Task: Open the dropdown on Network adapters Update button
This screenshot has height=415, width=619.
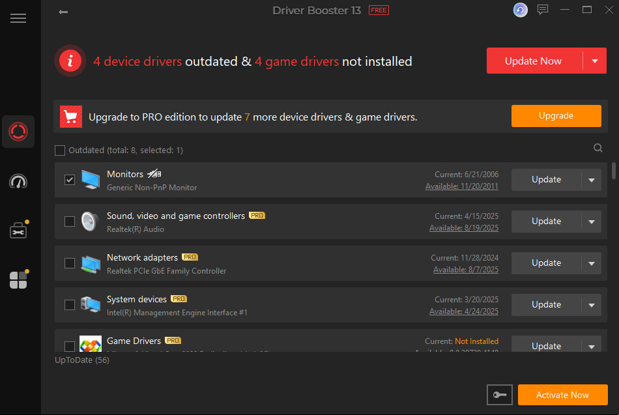Action: pyautogui.click(x=592, y=263)
